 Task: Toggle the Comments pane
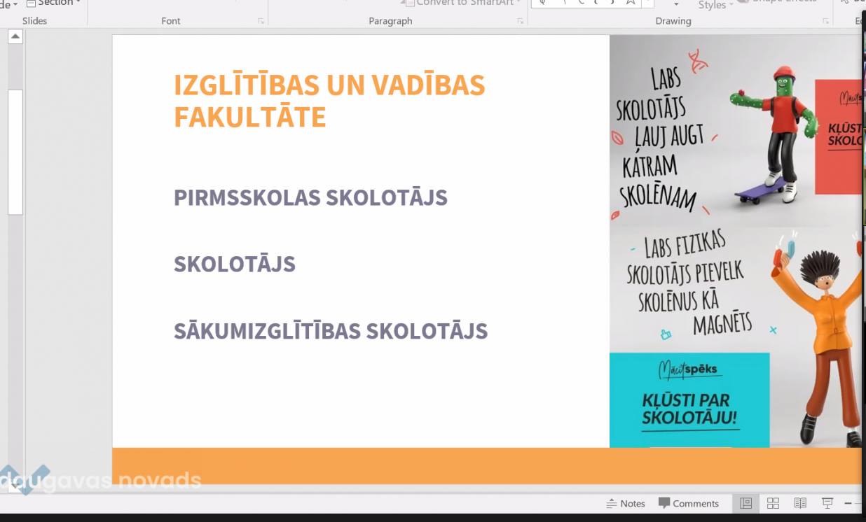pyautogui.click(x=689, y=503)
